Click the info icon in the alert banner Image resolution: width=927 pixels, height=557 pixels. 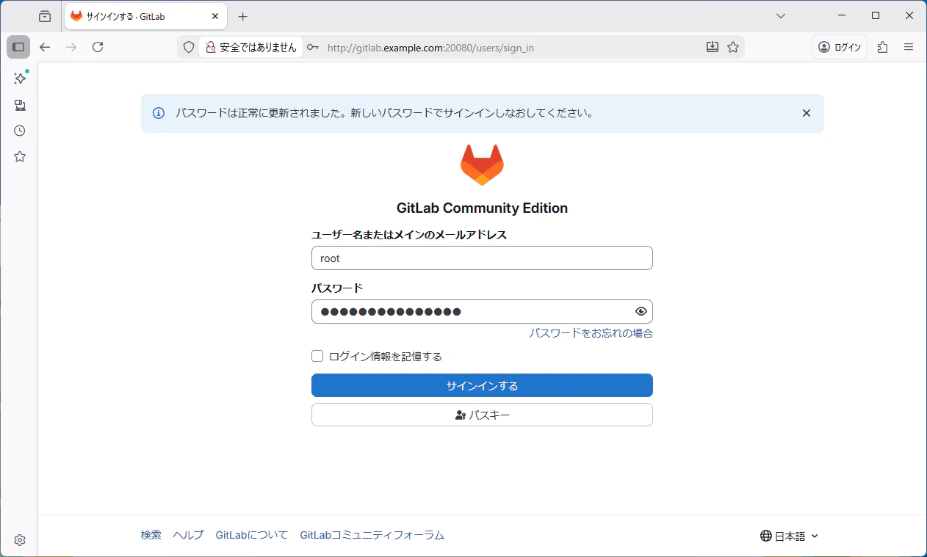[159, 113]
